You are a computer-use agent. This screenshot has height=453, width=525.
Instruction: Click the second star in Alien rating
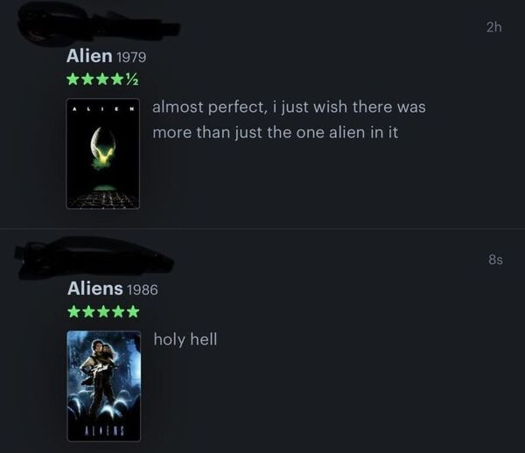coord(87,80)
